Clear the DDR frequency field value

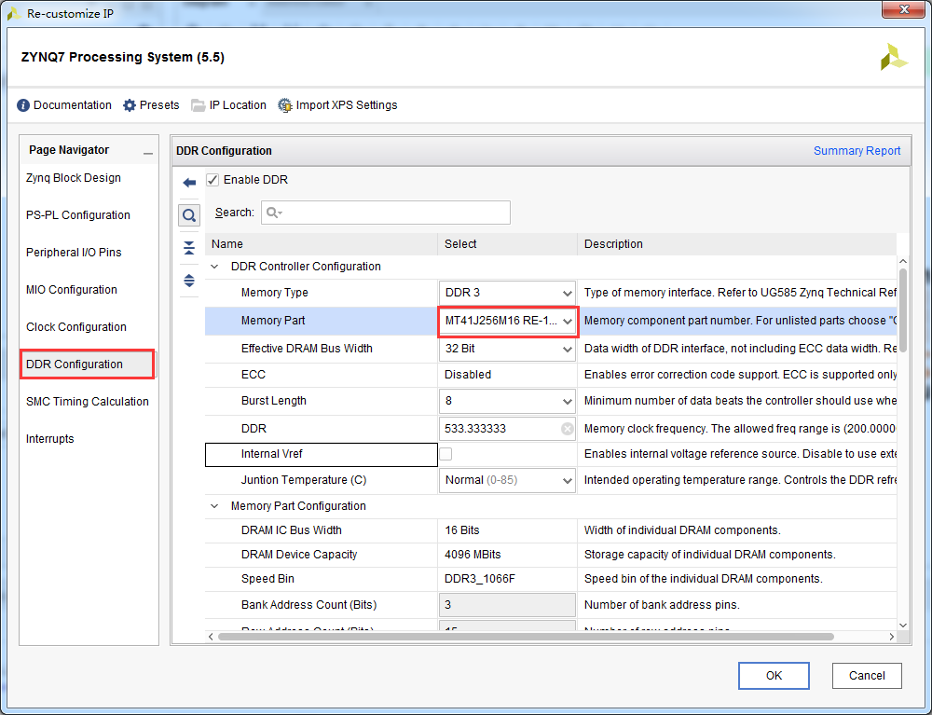(567, 429)
